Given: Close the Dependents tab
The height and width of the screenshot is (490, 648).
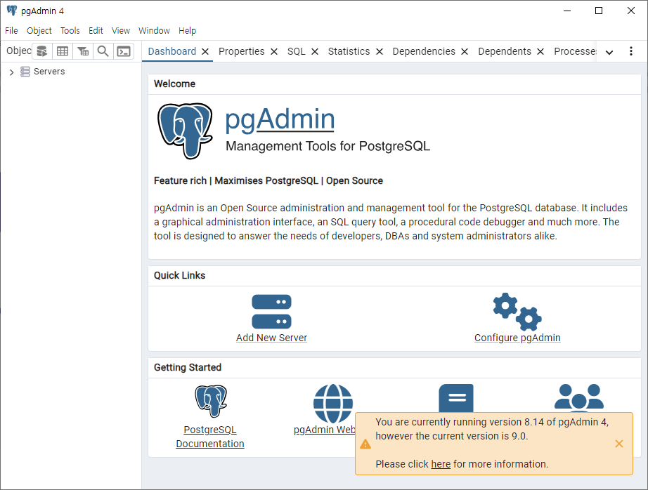Looking at the screenshot, I should coord(540,52).
